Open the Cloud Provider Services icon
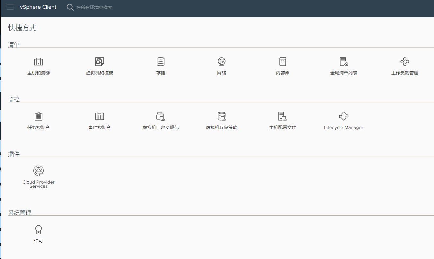Image resolution: width=434 pixels, height=259 pixels. pyautogui.click(x=39, y=171)
